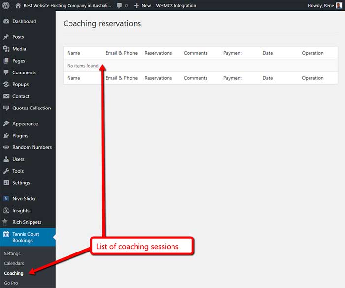
Task: Click the Users person icon
Action: [x=6, y=159]
